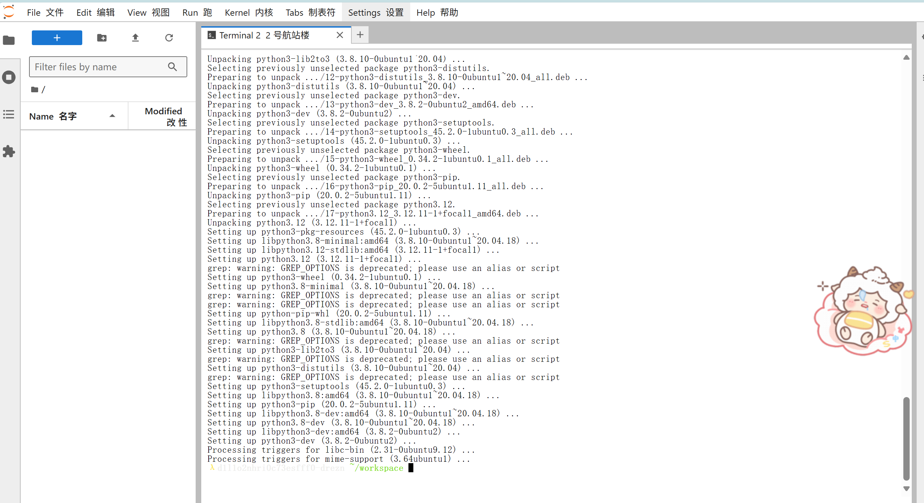Create a new folder

point(102,38)
